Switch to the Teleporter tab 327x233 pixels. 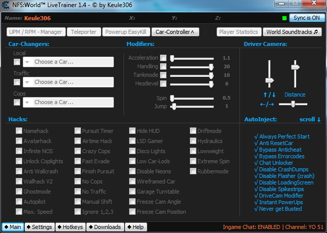[84, 32]
